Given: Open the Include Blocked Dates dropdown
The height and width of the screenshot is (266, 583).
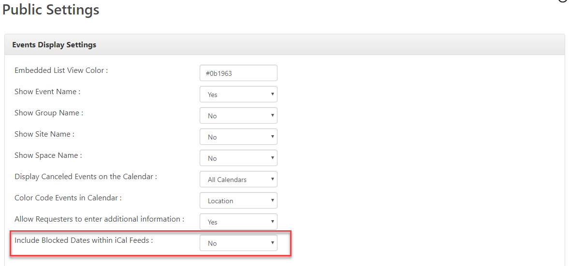Looking at the screenshot, I should tap(238, 243).
